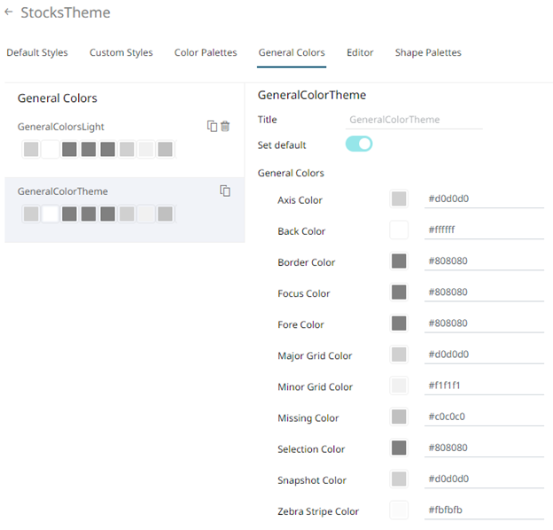Screen dimensions: 553x530
Task: Click the Minor Grid Color swatch
Action: point(399,386)
